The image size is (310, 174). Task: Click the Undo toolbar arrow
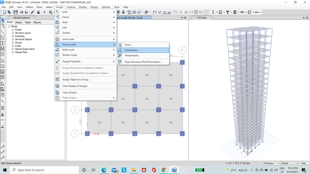click(21, 12)
